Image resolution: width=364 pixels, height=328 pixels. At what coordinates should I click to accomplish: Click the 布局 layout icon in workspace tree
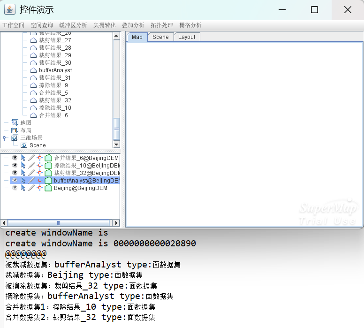[15, 130]
